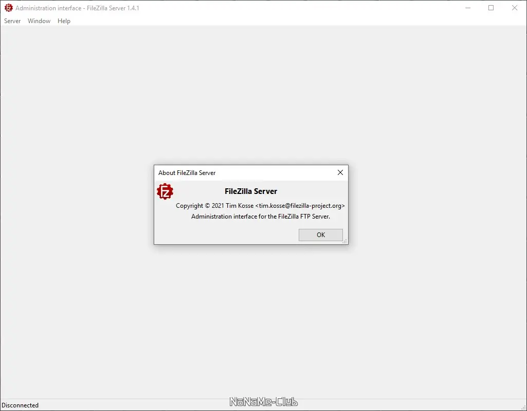The width and height of the screenshot is (527, 411).
Task: Open the Server menu
Action: coord(12,21)
